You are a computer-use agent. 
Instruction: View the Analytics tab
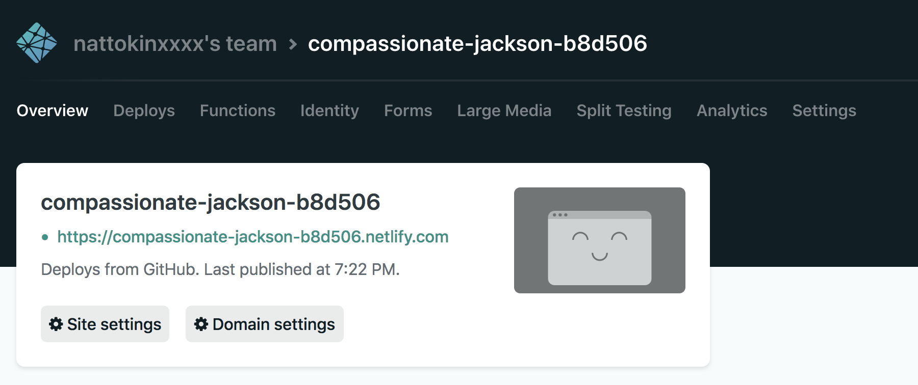731,111
